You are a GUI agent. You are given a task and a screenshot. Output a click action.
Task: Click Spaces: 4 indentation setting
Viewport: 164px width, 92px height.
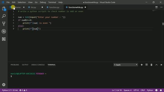point(128,90)
